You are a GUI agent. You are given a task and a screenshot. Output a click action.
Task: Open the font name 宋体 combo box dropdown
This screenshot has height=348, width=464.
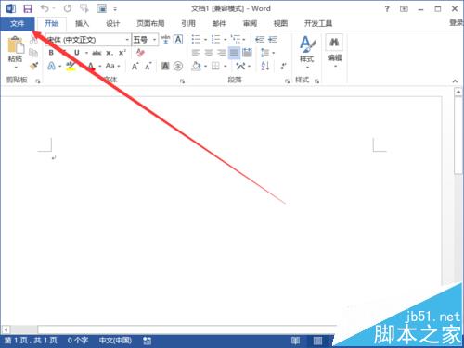coord(127,40)
